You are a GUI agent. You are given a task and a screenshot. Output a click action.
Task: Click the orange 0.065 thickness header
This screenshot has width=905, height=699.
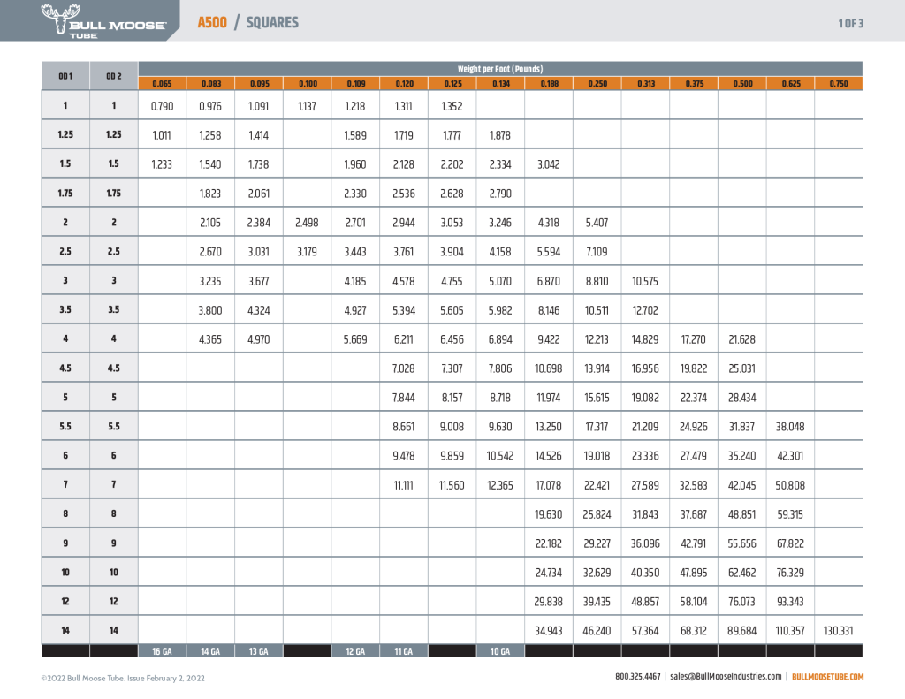pos(162,83)
